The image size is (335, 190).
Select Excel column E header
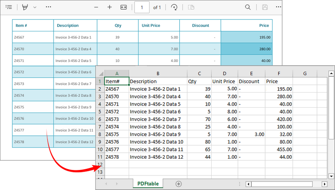click(x=252, y=73)
